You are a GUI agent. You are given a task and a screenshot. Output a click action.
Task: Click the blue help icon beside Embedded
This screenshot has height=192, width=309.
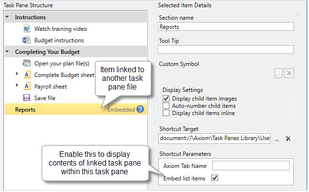tap(141, 109)
